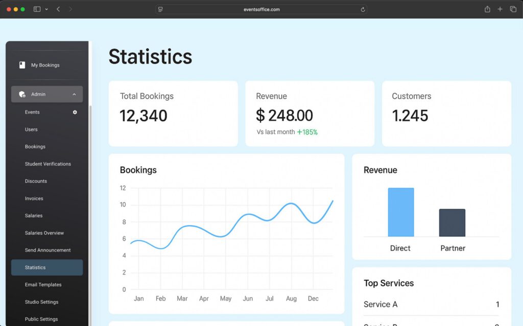Open a new tab with the plus icon
This screenshot has width=523, height=326.
point(501,9)
